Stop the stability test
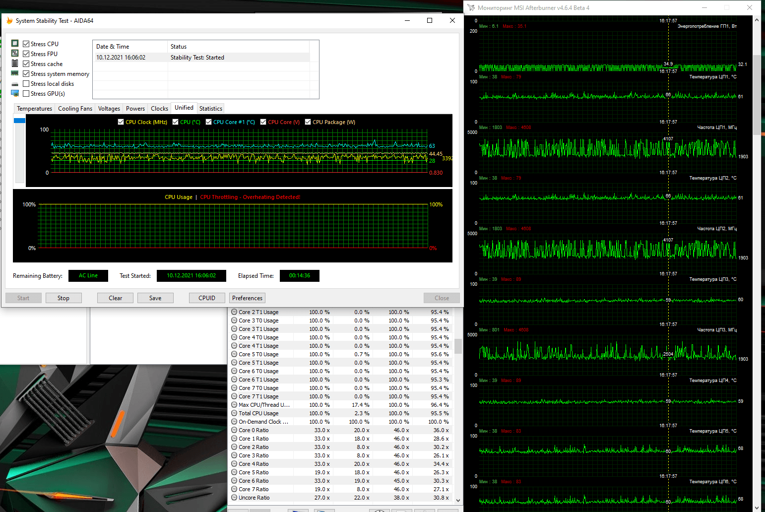765x512 pixels. click(x=64, y=298)
